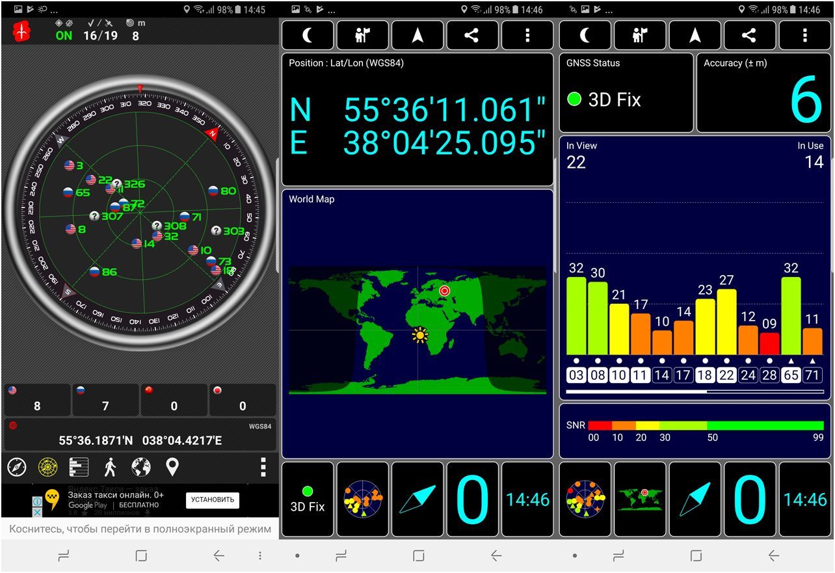This screenshot has width=835, height=573.
Task: Select the 3D Fix tile in bottom row
Action: point(308,500)
